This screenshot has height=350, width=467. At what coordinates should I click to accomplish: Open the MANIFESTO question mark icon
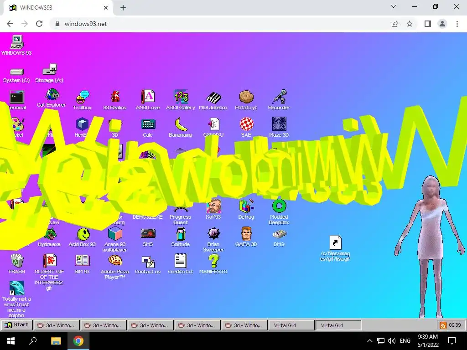pyautogui.click(x=213, y=261)
